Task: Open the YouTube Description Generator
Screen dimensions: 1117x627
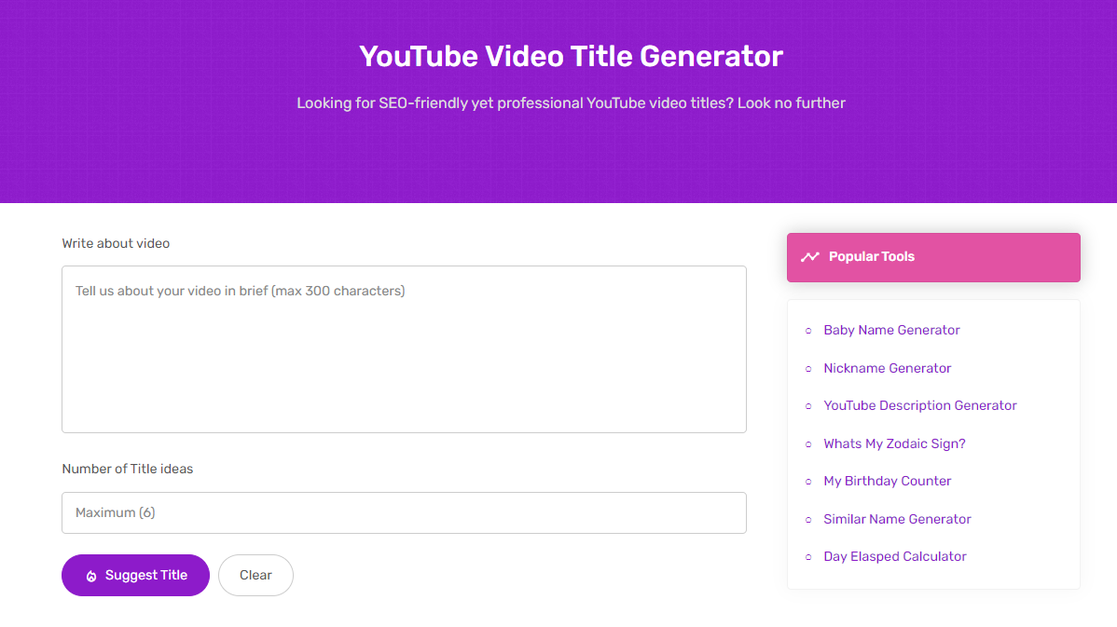Action: coord(920,405)
